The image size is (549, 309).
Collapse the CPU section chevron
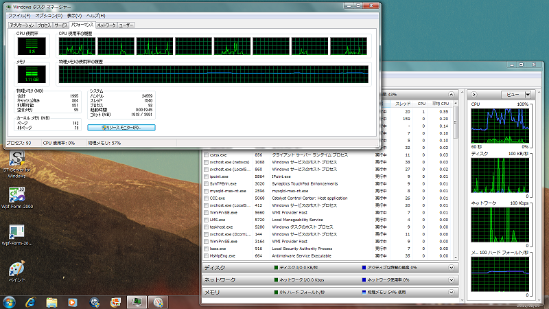452,95
